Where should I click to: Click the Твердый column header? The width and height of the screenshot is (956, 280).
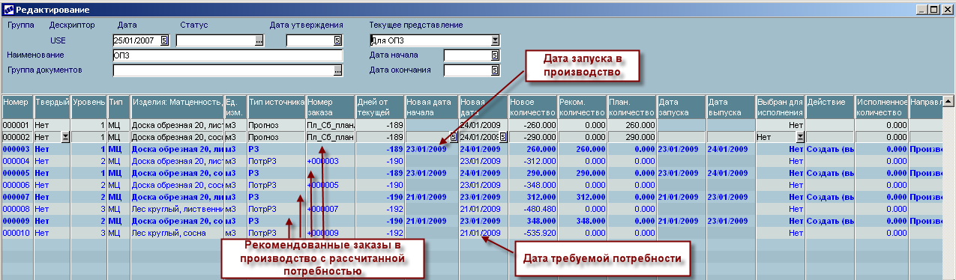(x=53, y=106)
